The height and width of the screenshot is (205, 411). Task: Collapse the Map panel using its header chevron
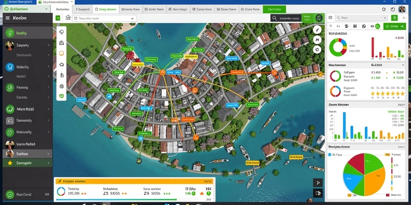coord(403,65)
